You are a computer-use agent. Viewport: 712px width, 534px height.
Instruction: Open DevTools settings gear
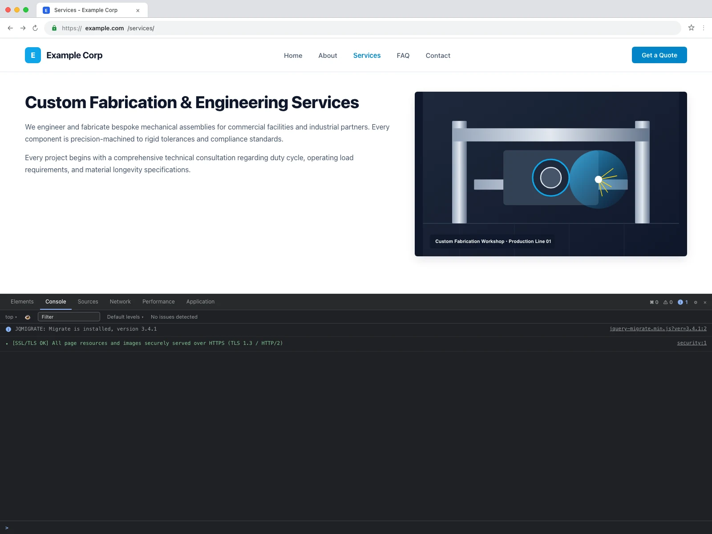696,302
